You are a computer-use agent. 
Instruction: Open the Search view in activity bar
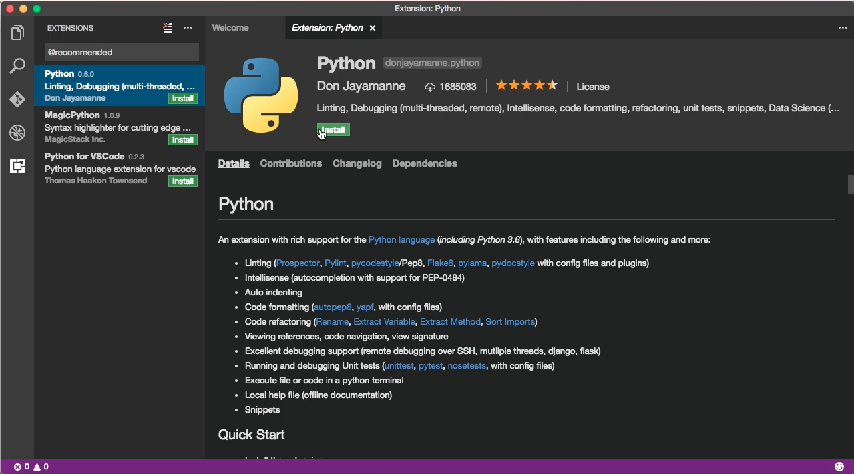pyautogui.click(x=17, y=65)
